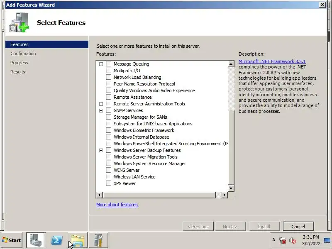Check Quality Windows Audio Video Experience box
This screenshot has width=332, height=249.
tap(108, 90)
